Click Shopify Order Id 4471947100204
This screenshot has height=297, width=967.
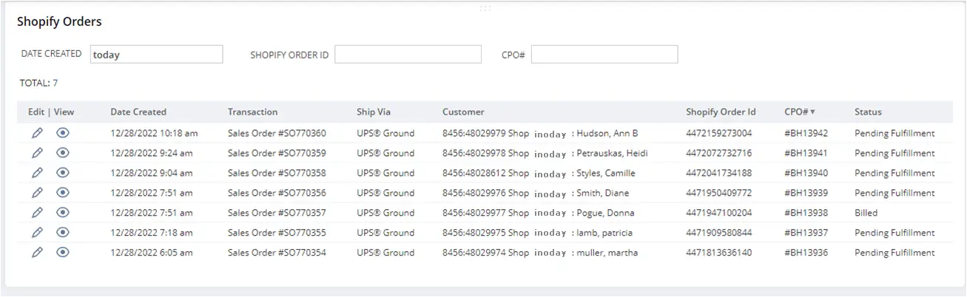(719, 213)
